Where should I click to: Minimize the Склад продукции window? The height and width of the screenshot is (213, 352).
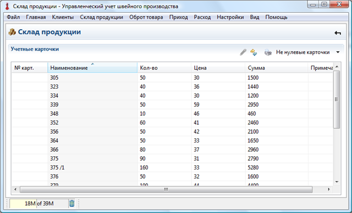coord(313,4)
